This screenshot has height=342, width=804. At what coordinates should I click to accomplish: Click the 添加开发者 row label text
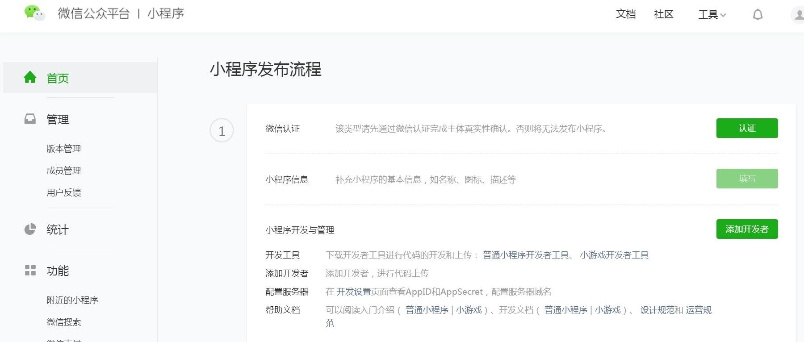[287, 273]
